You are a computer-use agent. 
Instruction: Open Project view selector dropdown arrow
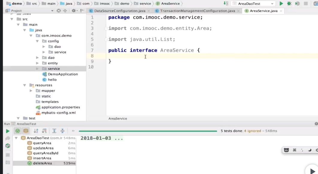52,11
